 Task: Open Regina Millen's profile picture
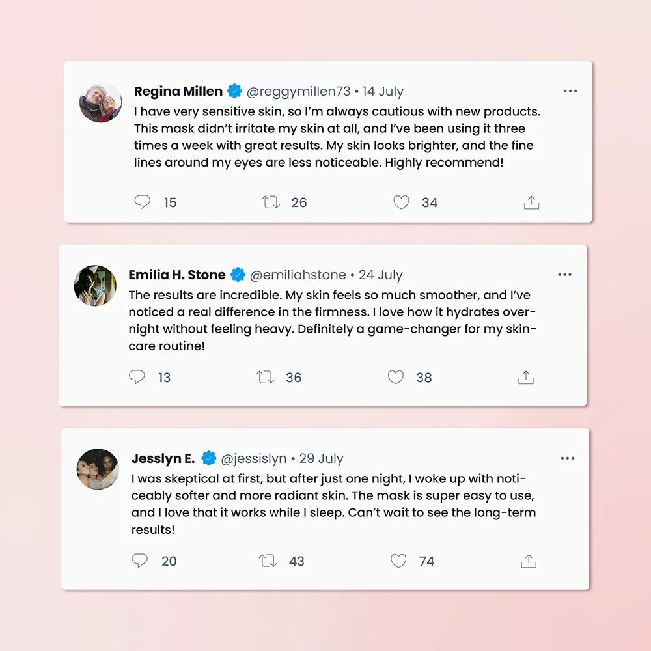click(100, 102)
